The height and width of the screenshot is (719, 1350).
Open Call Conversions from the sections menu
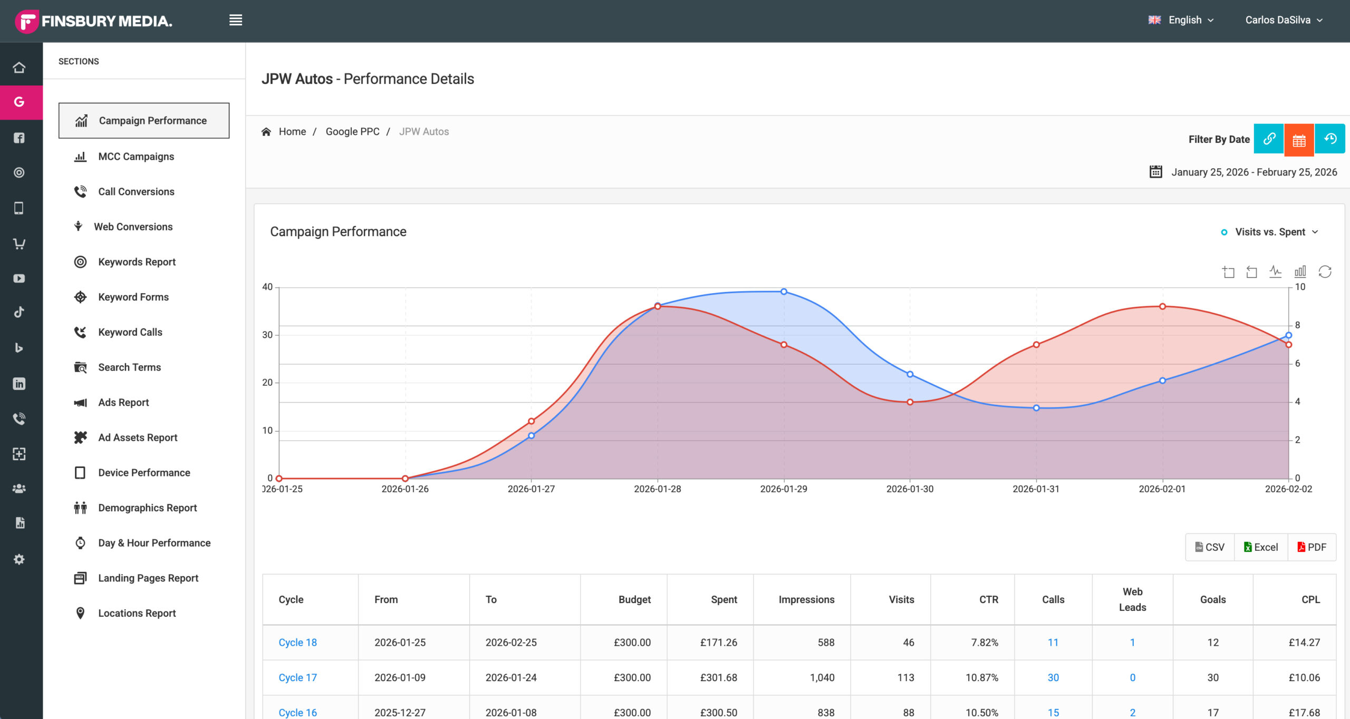[136, 192]
